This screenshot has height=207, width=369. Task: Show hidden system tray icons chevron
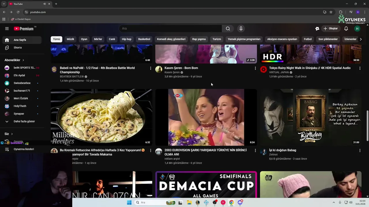(x=334, y=202)
